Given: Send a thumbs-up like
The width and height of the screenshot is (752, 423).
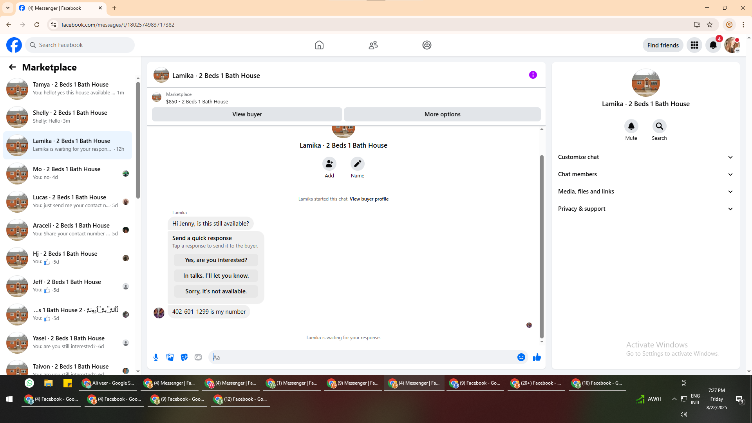Looking at the screenshot, I should click(537, 357).
